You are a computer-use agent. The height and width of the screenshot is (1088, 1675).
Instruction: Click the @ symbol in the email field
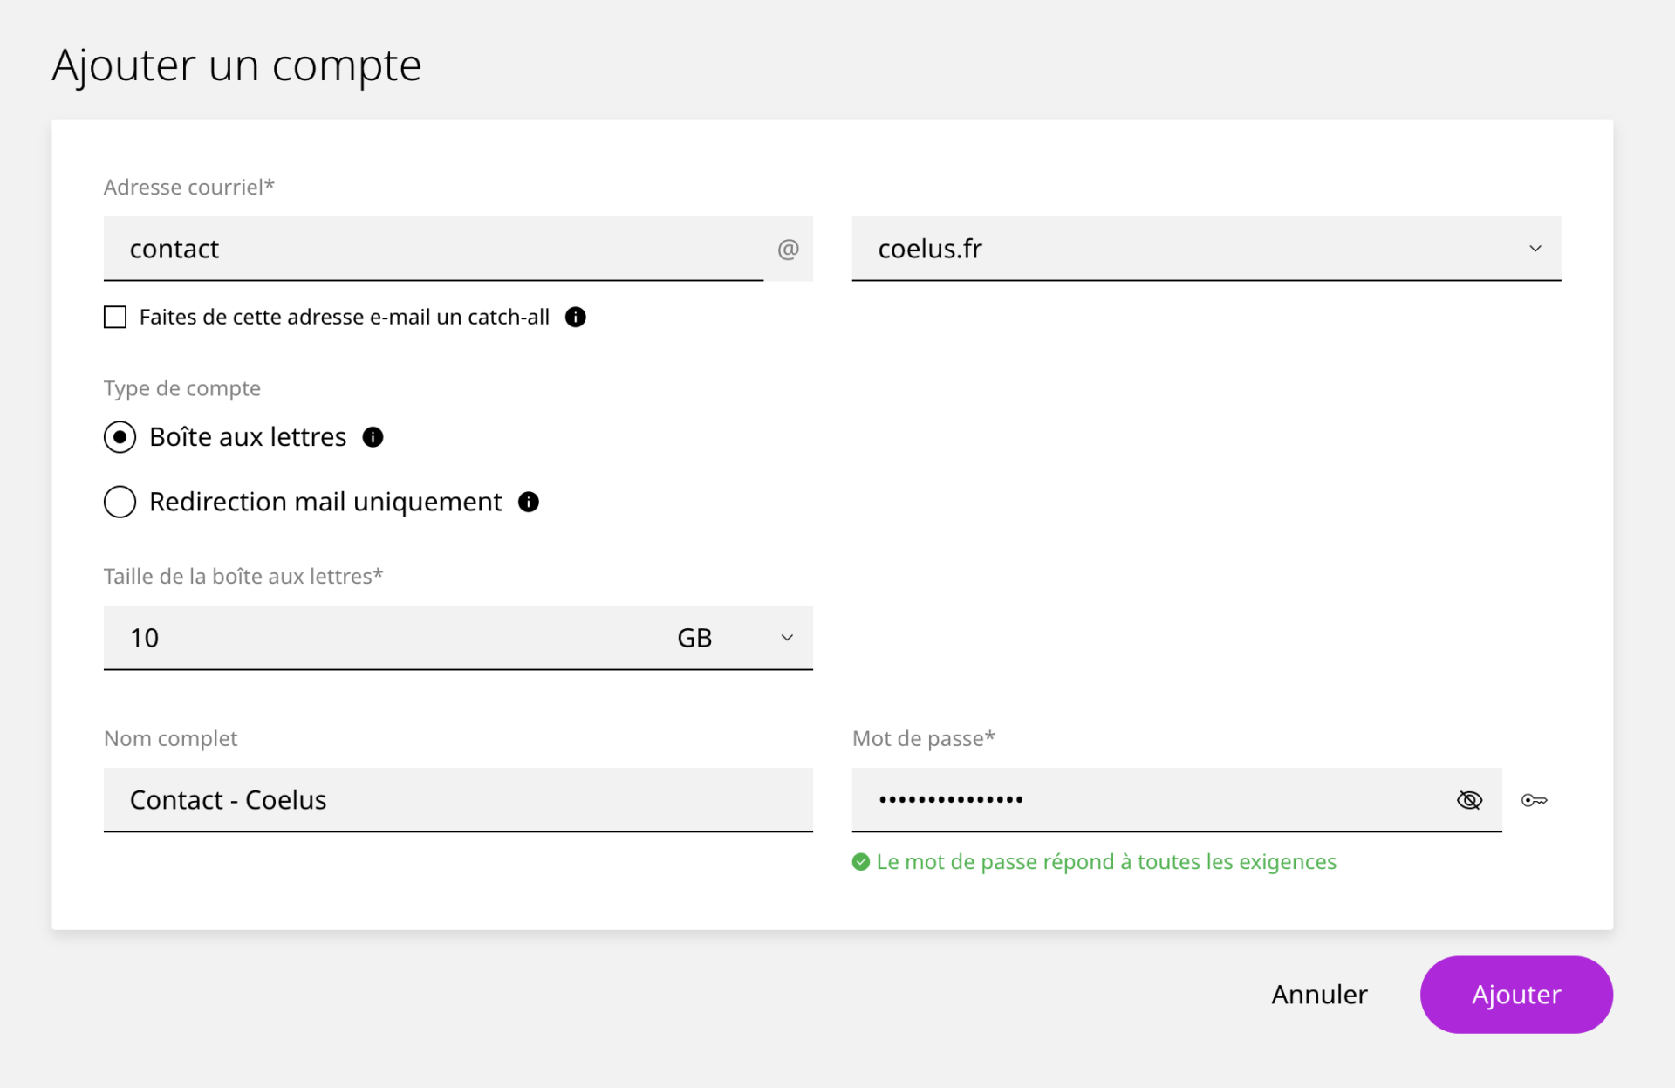point(788,250)
